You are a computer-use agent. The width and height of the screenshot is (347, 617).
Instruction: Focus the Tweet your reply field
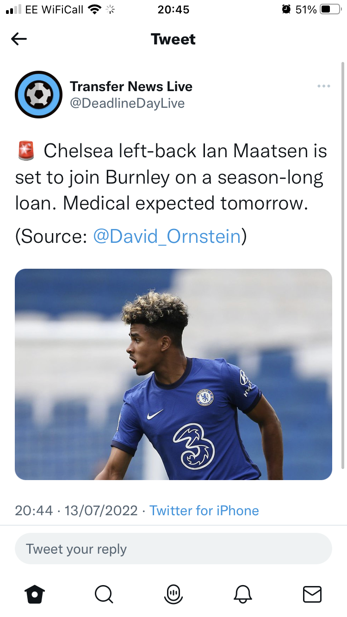pyautogui.click(x=173, y=549)
